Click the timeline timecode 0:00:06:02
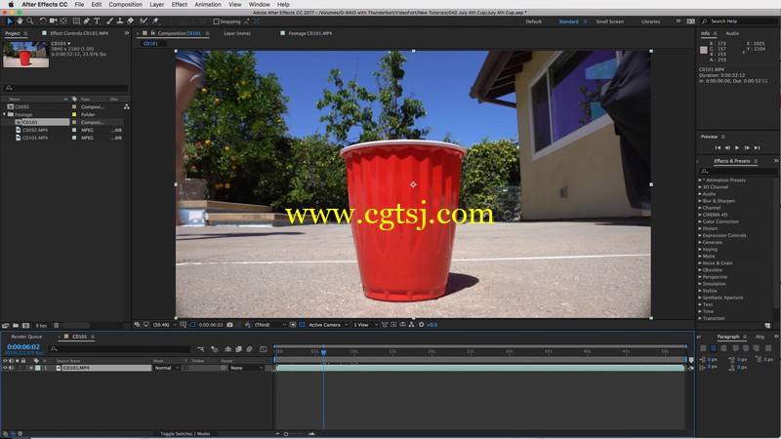The width and height of the screenshot is (781, 439). point(23,347)
